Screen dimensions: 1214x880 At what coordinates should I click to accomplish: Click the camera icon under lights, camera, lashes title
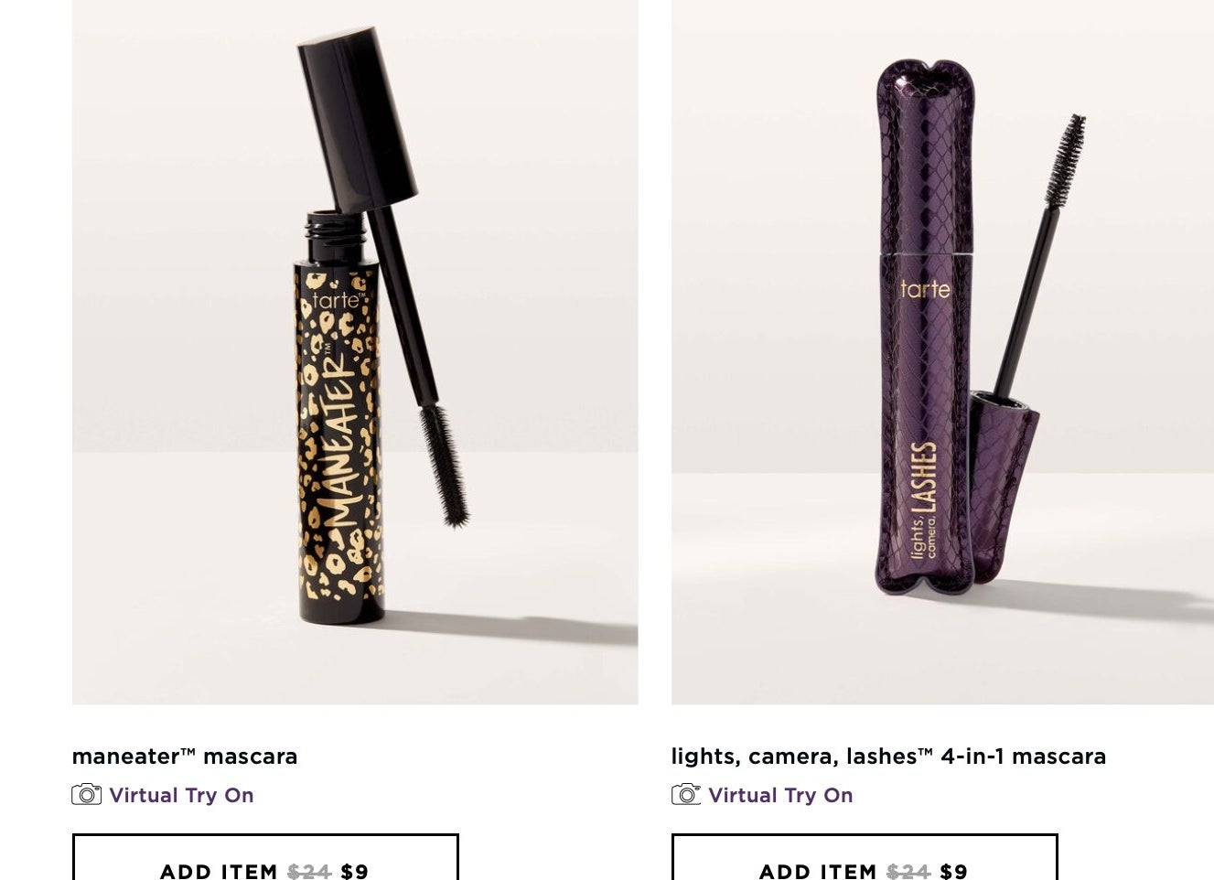coord(686,794)
